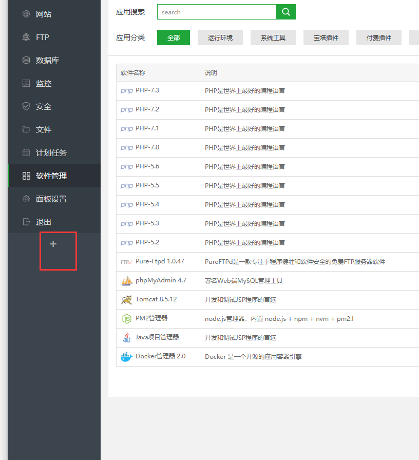Click the security shield icon
The width and height of the screenshot is (419, 460).
coord(26,106)
